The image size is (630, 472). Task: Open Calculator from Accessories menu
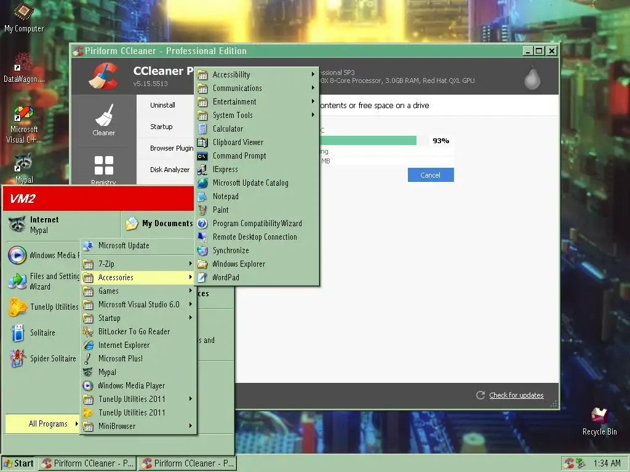[257, 129]
